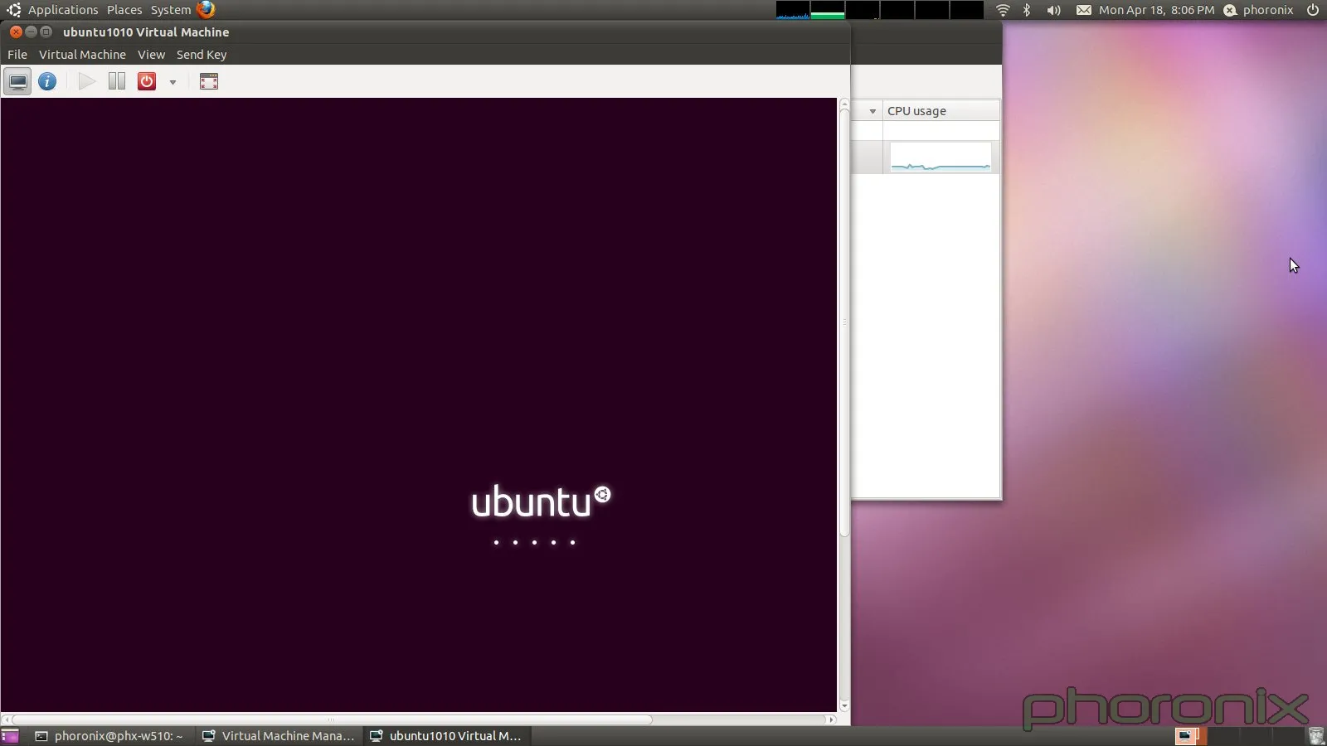The image size is (1327, 746).
Task: Open the Places menu
Action: click(x=124, y=10)
